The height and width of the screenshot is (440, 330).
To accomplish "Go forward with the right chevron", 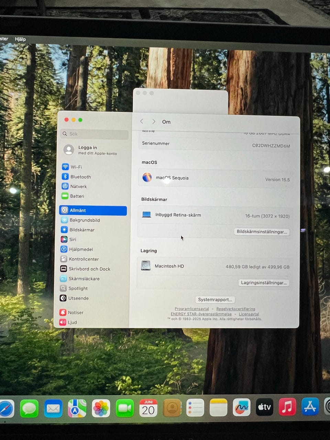I will click(x=154, y=122).
